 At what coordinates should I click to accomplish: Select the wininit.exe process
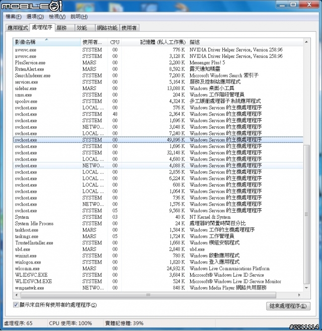coord(158,256)
